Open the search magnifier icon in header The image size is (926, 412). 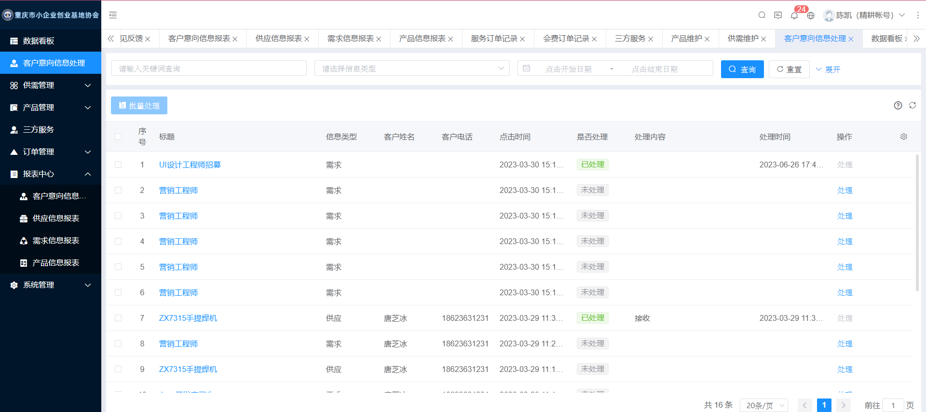click(x=762, y=15)
